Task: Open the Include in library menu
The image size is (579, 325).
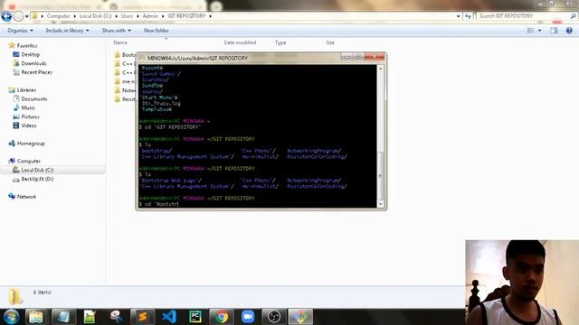Action: (67, 31)
